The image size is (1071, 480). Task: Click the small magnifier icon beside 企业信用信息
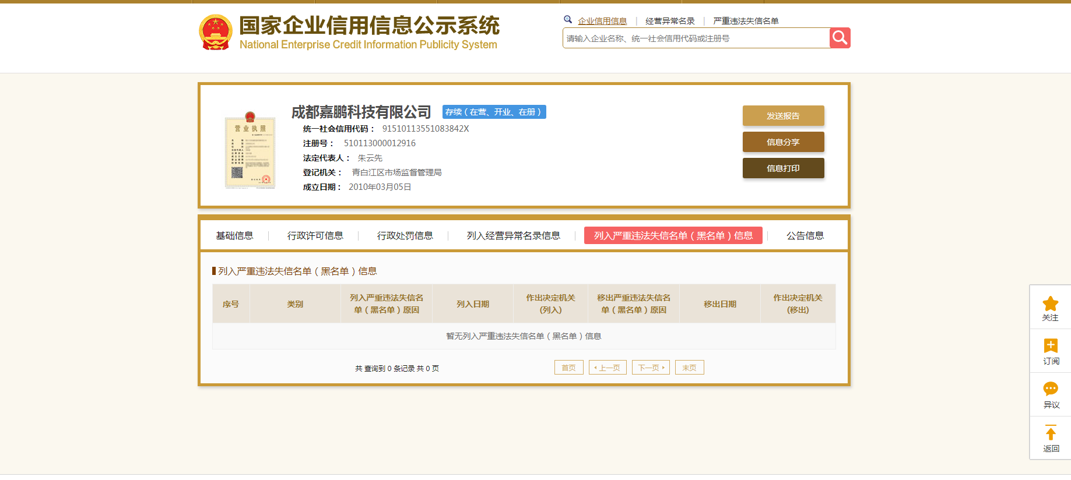coord(568,19)
